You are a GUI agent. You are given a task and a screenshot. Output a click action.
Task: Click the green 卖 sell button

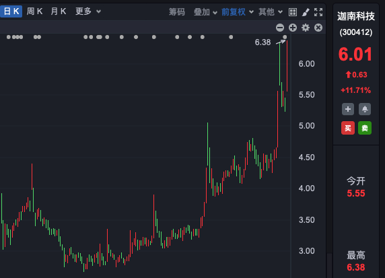click(365, 128)
